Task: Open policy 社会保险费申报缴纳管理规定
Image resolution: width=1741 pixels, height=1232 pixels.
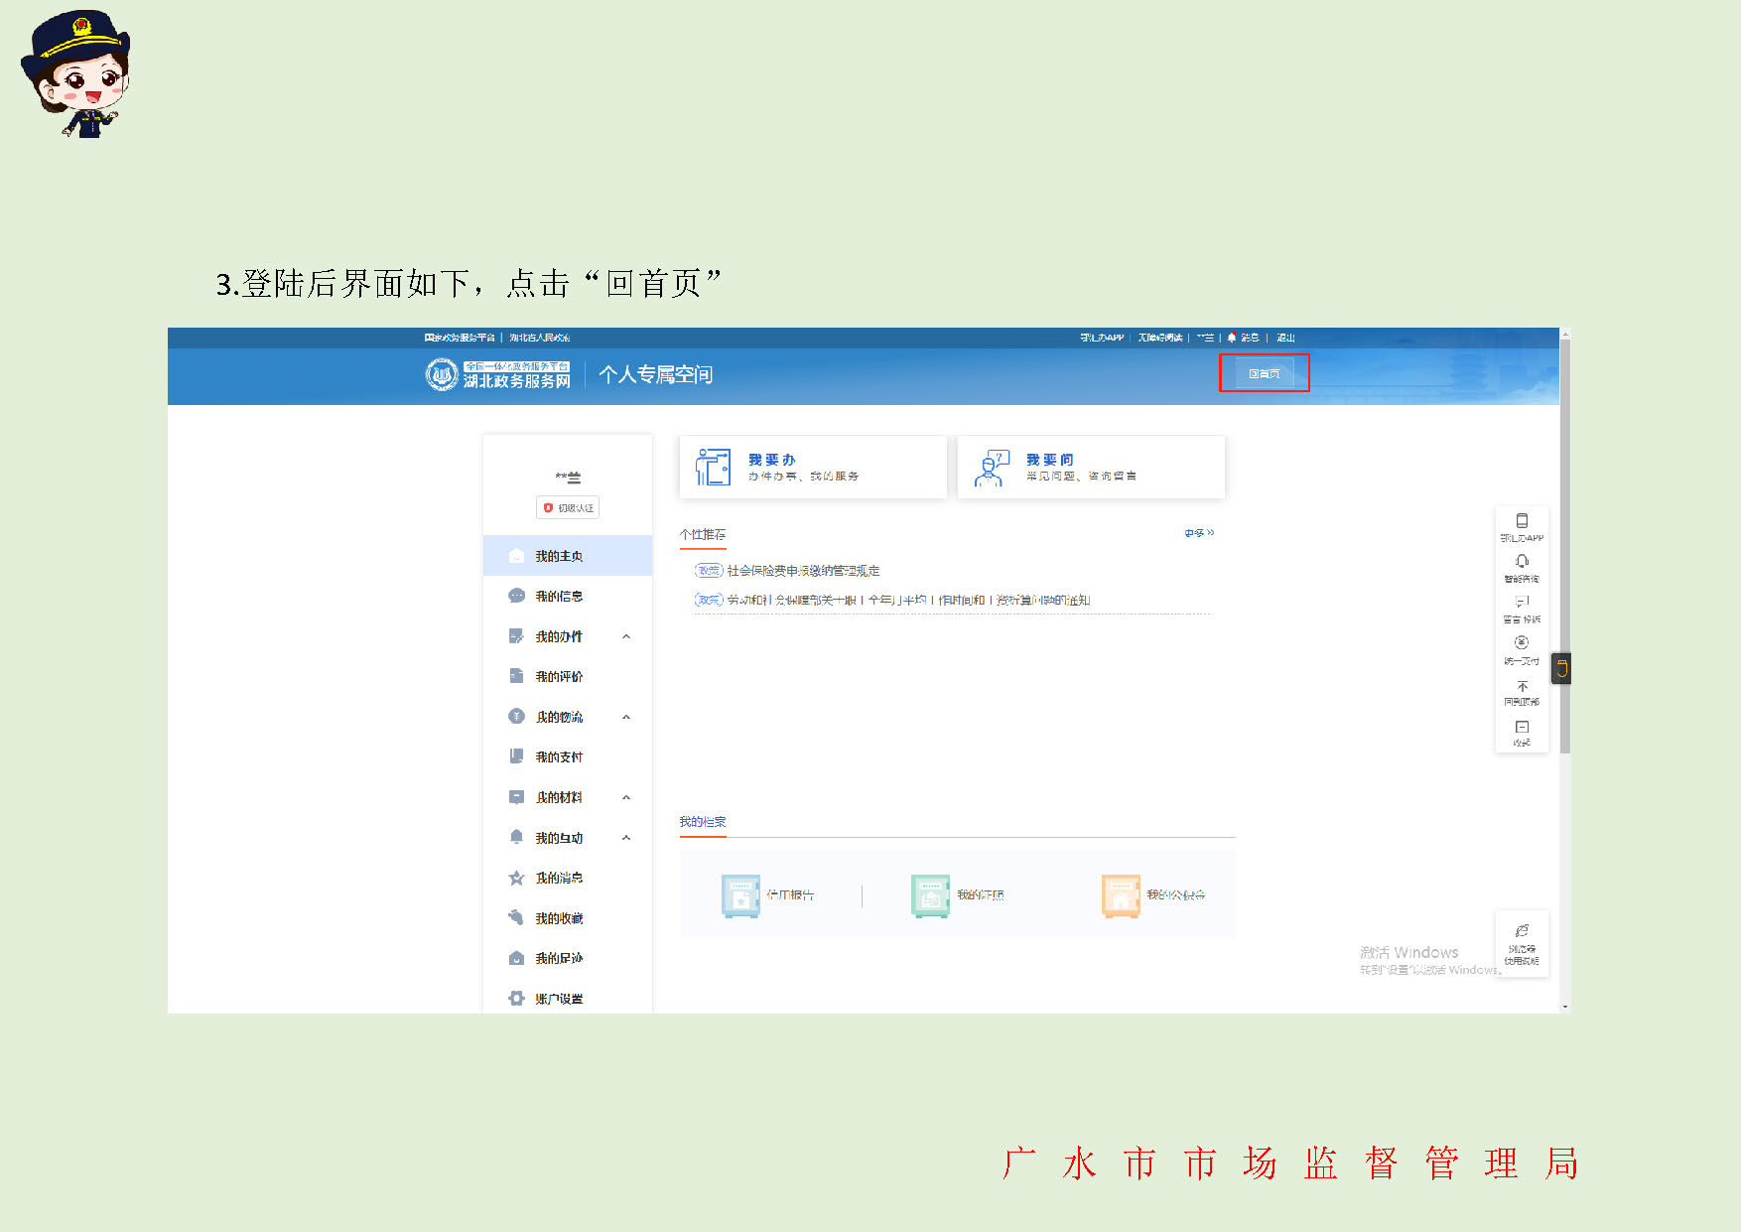Action: click(x=803, y=571)
